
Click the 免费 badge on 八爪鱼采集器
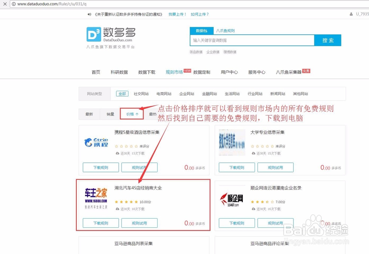click(306, 71)
